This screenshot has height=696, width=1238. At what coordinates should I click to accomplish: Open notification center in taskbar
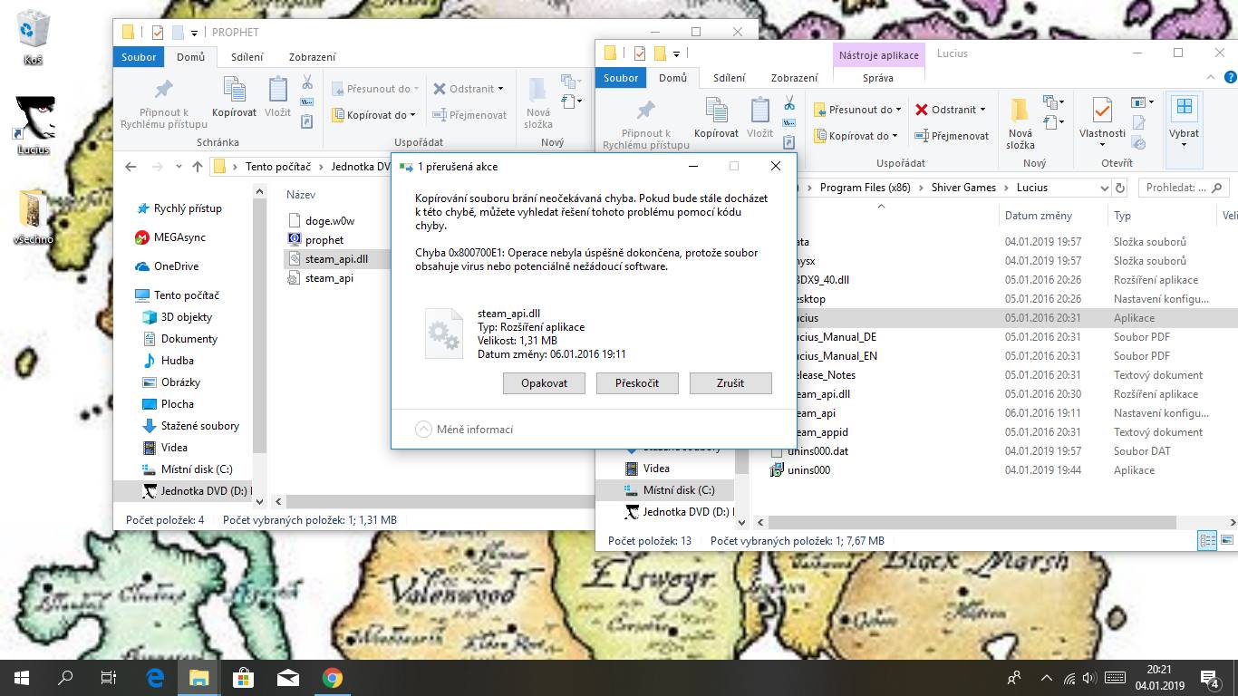click(x=1210, y=678)
